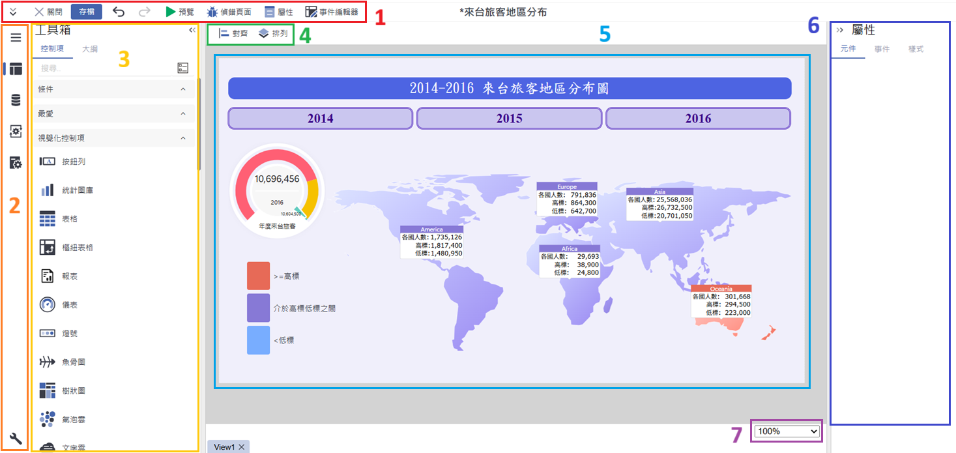Viewport: 956px width, 453px height.
Task: Click the undo arrow icon
Action: [x=118, y=12]
